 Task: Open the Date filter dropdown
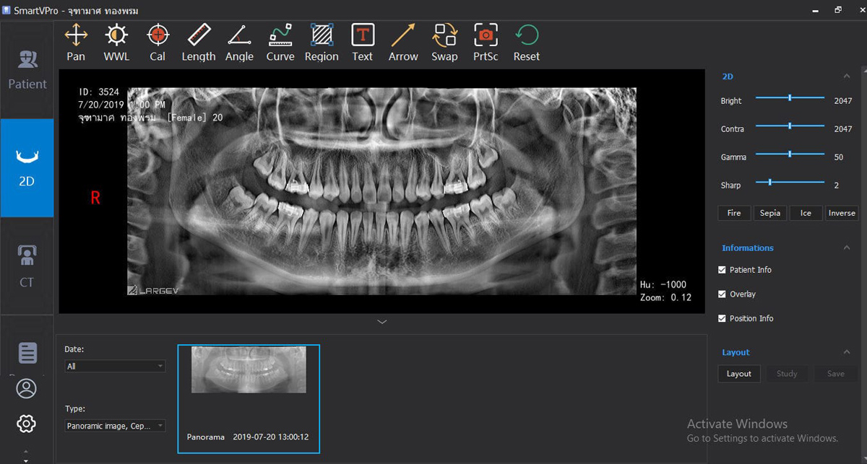(x=114, y=366)
